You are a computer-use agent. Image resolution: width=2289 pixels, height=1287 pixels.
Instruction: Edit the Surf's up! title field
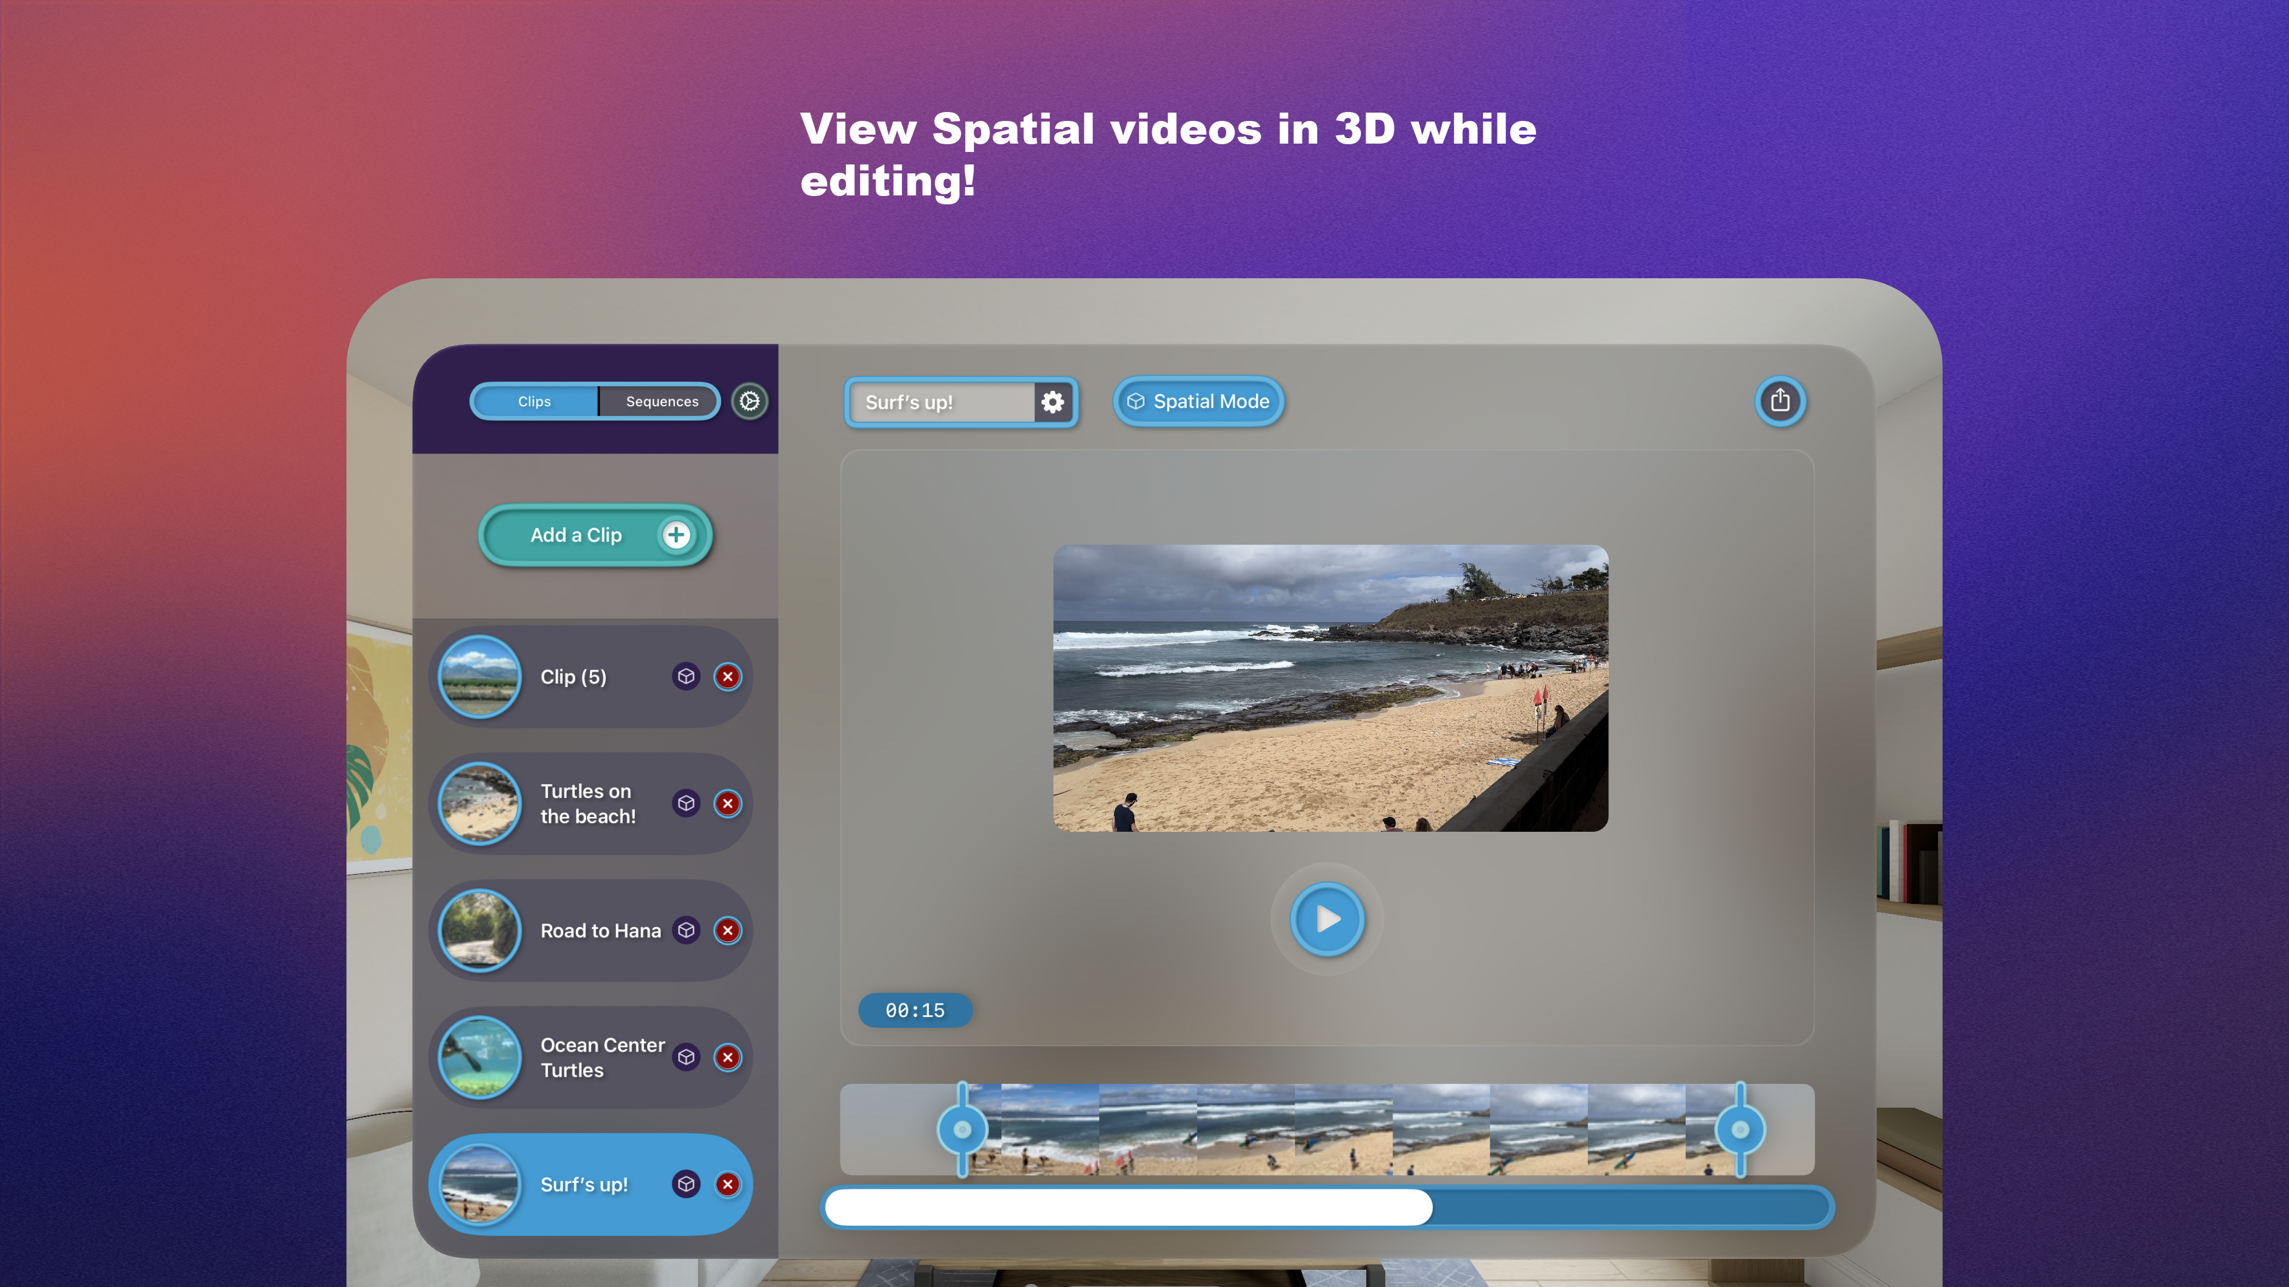pyautogui.click(x=941, y=402)
